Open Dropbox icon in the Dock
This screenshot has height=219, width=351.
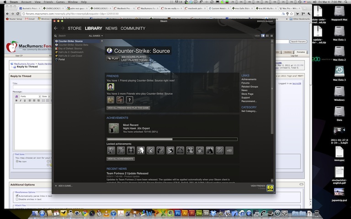point(213,213)
